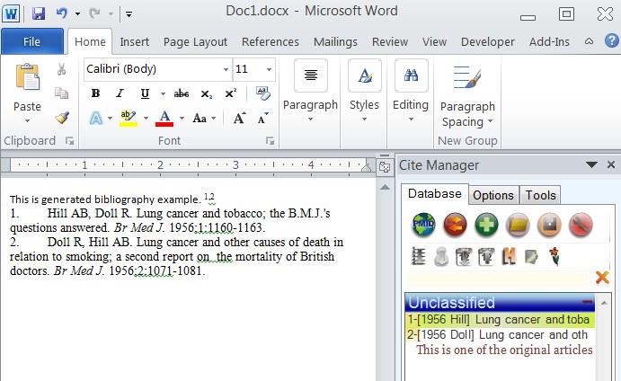This screenshot has width=621, height=381.
Task: Toggle Italic formatting
Action: pyautogui.click(x=120, y=93)
